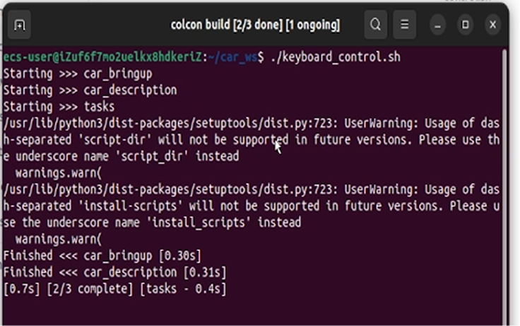Screen dimensions: 520x326
Task: Click the 'Starting >>> car_description' line
Action: [x=90, y=90]
